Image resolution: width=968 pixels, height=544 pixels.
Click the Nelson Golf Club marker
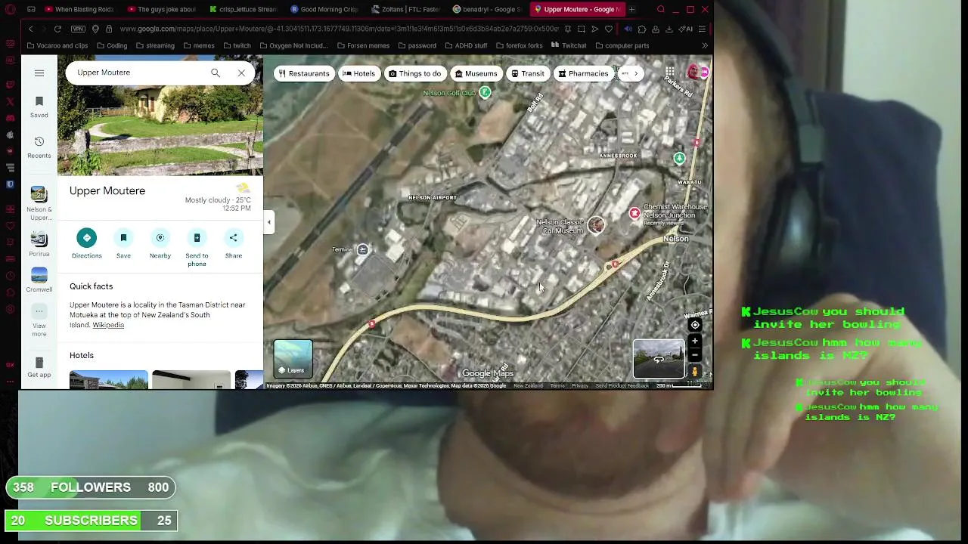[485, 92]
